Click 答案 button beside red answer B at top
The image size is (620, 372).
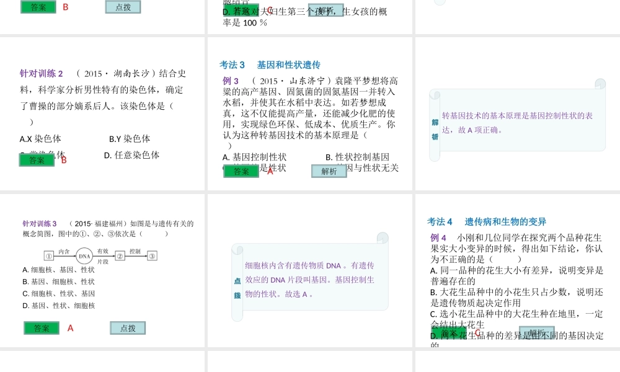tap(38, 7)
